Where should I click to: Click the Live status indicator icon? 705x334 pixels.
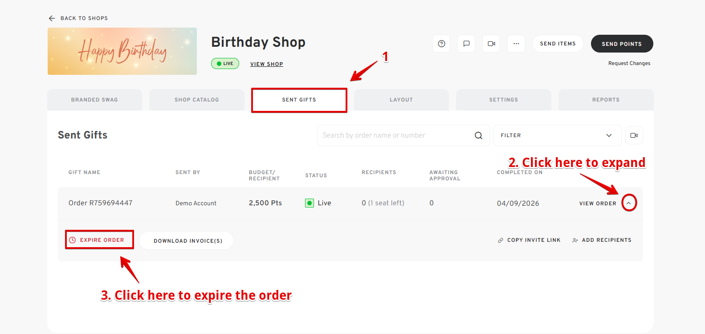310,203
